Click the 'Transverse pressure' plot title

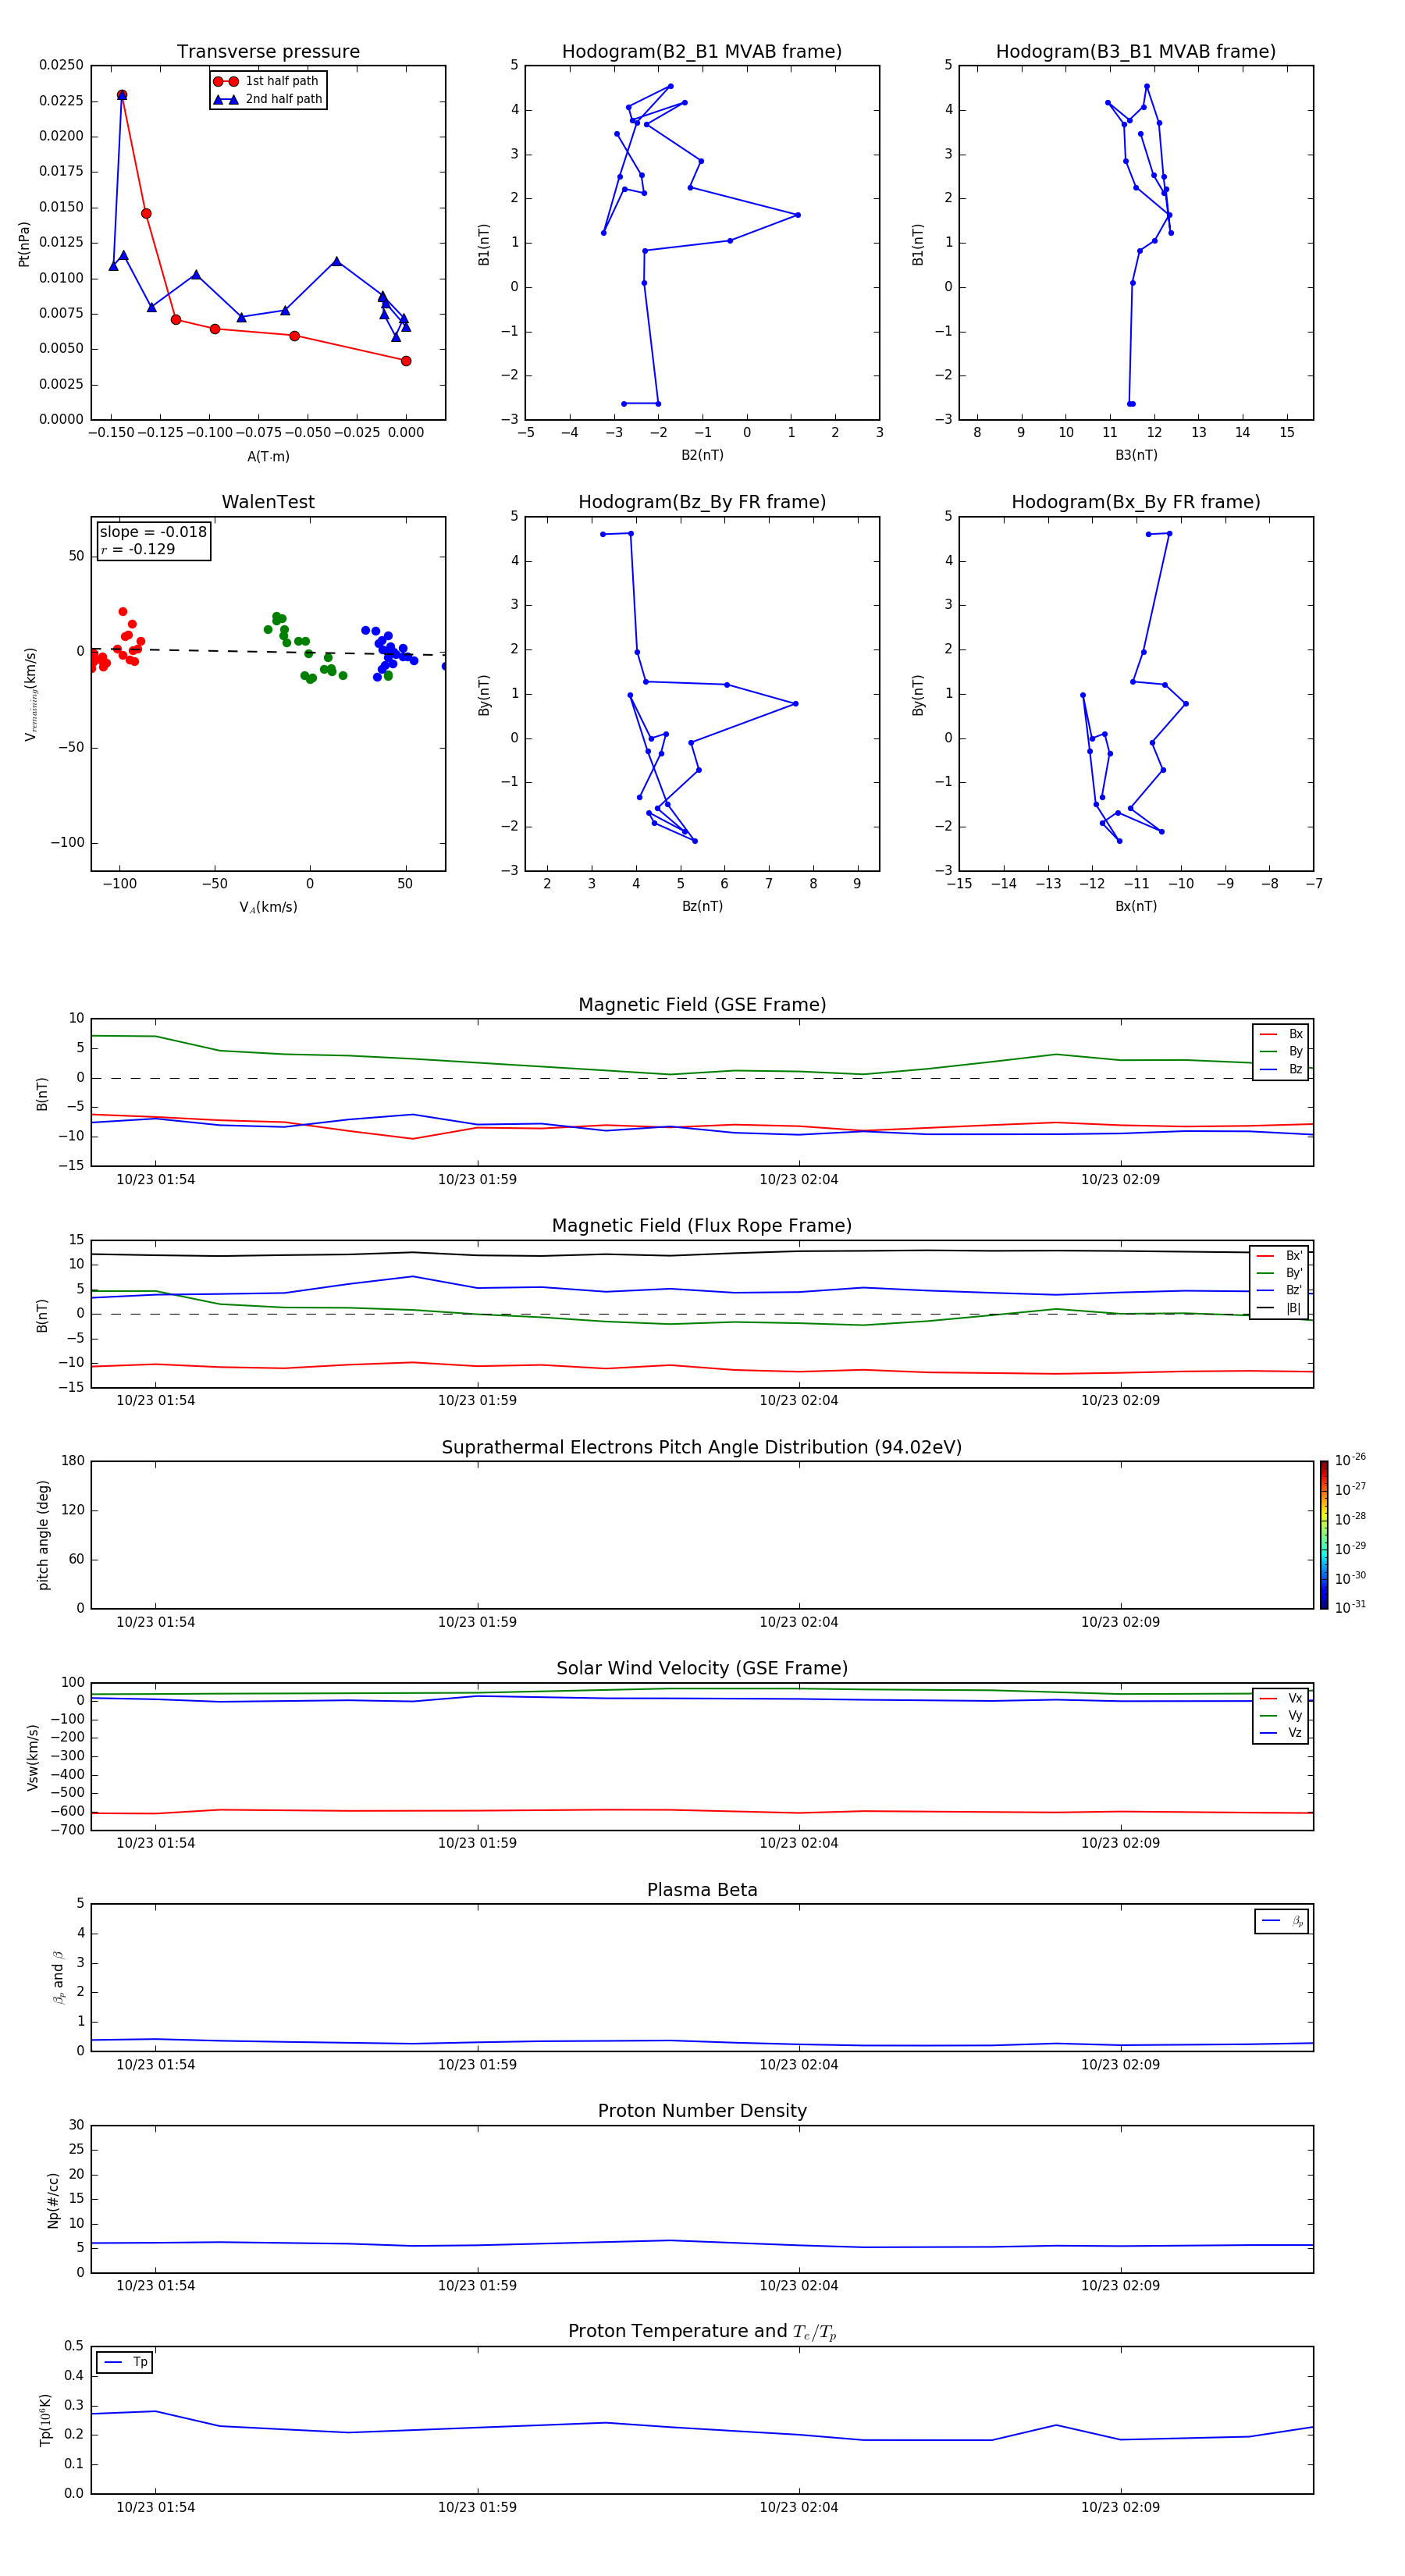268,52
